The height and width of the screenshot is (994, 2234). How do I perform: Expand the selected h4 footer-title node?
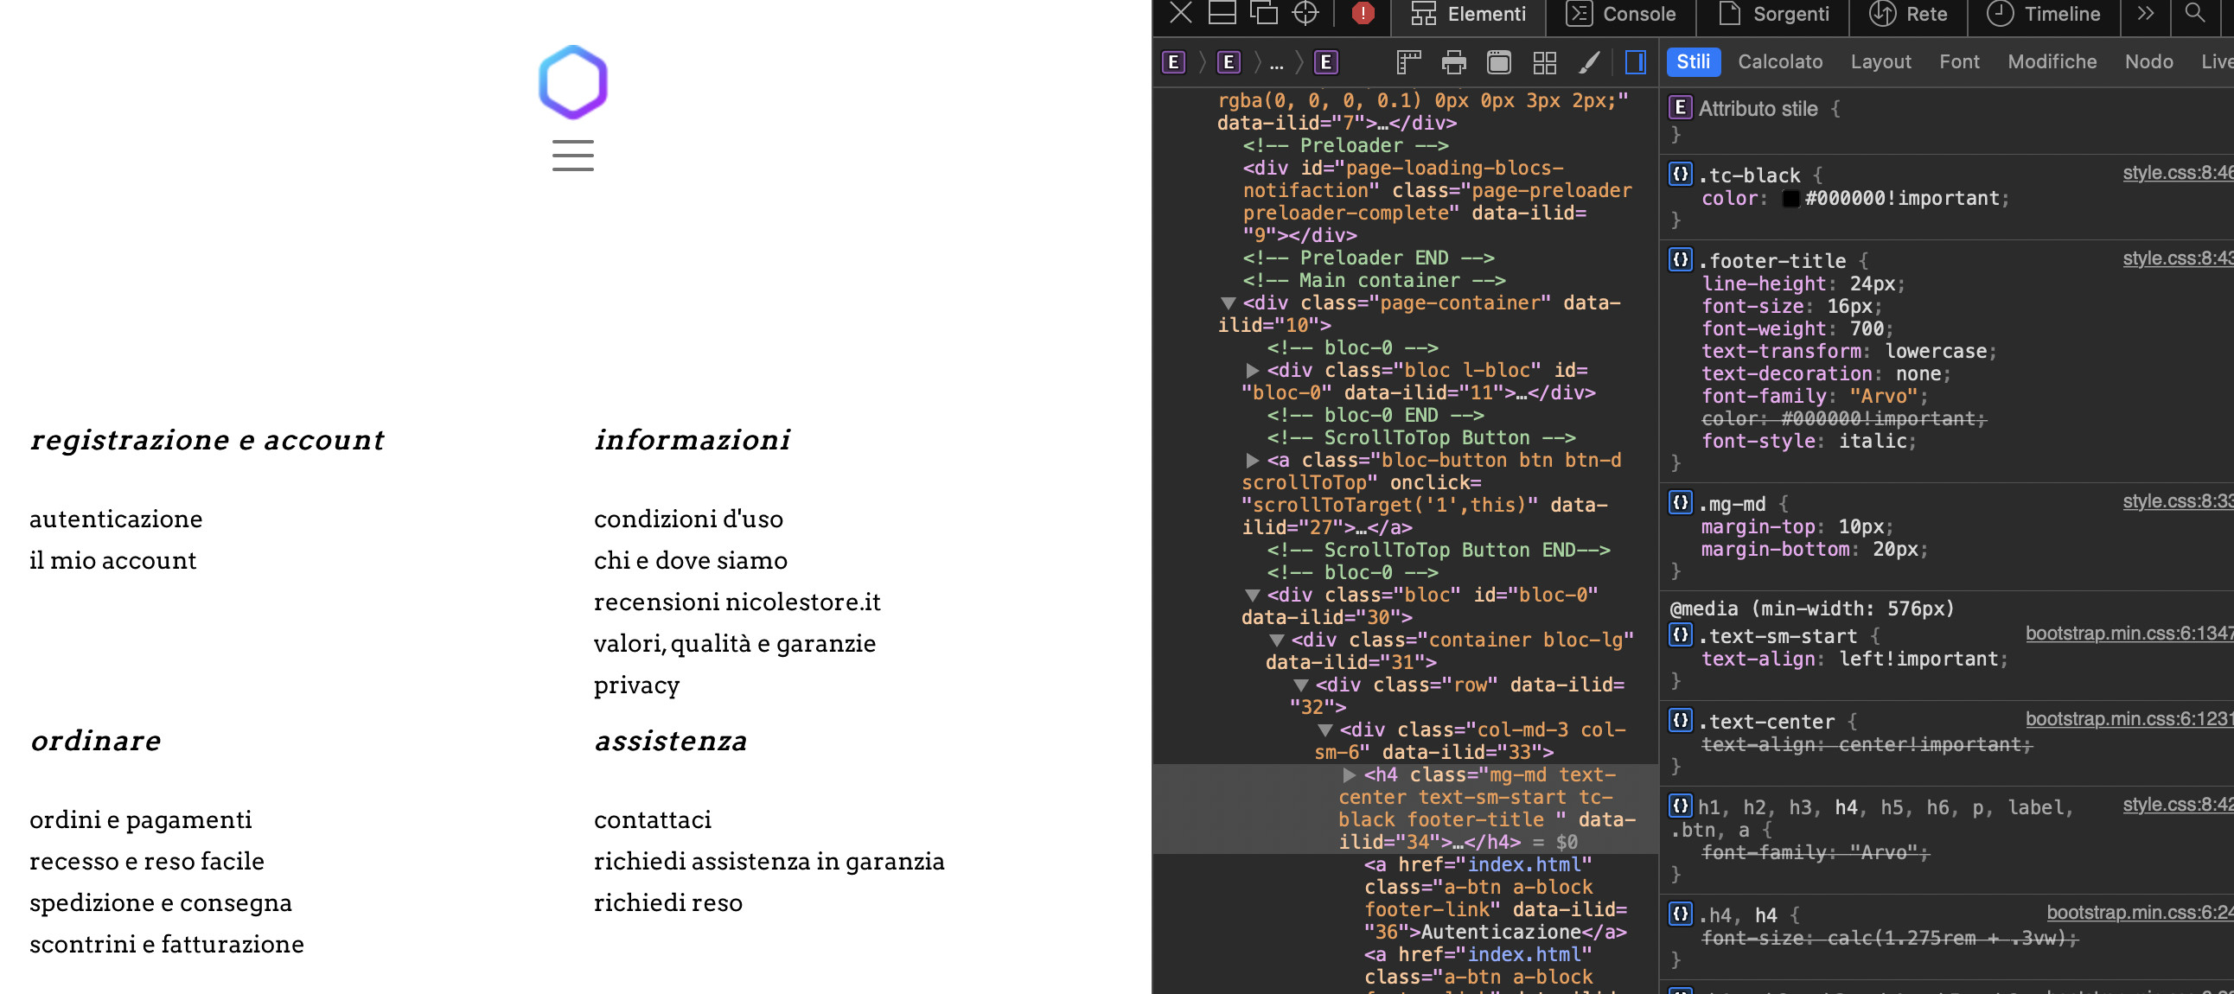click(x=1349, y=774)
